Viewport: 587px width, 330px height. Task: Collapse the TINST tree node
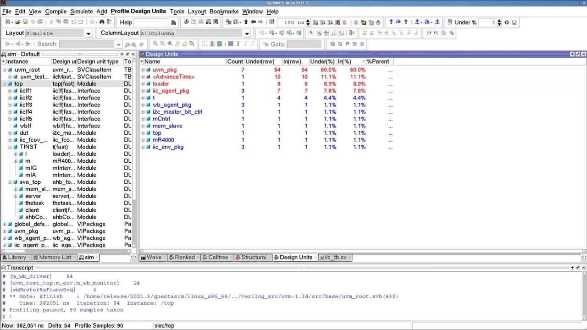coord(10,147)
